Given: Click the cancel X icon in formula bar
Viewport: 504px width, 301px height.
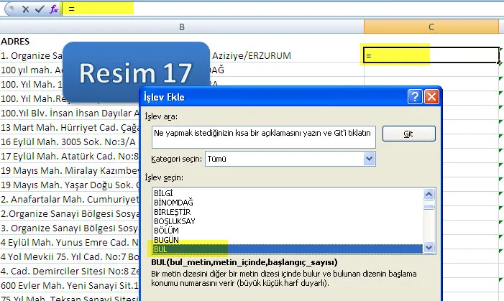Looking at the screenshot, I should coord(25,9).
